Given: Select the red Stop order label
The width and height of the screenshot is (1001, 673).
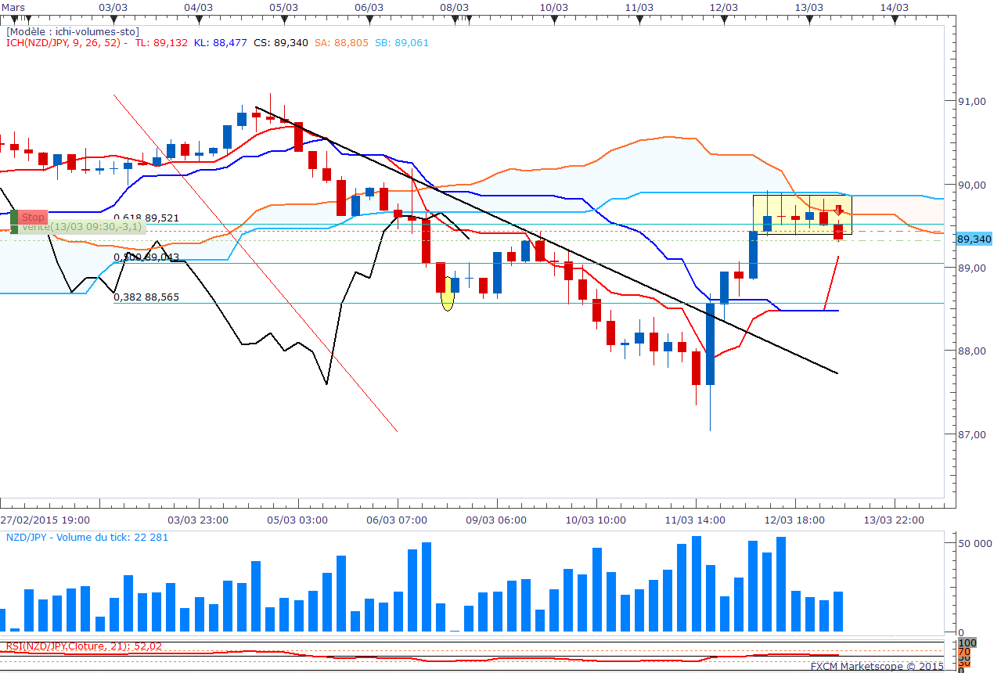Looking at the screenshot, I should pyautogui.click(x=34, y=217).
